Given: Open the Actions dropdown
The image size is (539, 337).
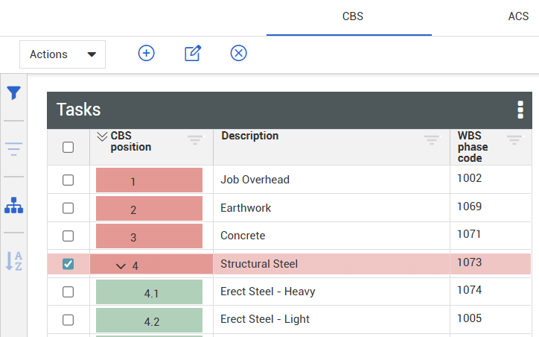Looking at the screenshot, I should coord(63,54).
